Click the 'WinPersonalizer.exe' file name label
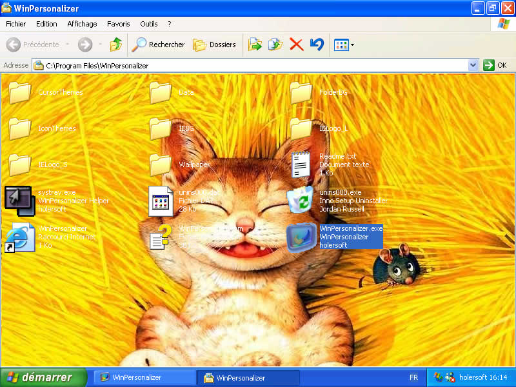This screenshot has width=516, height=387. (x=351, y=228)
